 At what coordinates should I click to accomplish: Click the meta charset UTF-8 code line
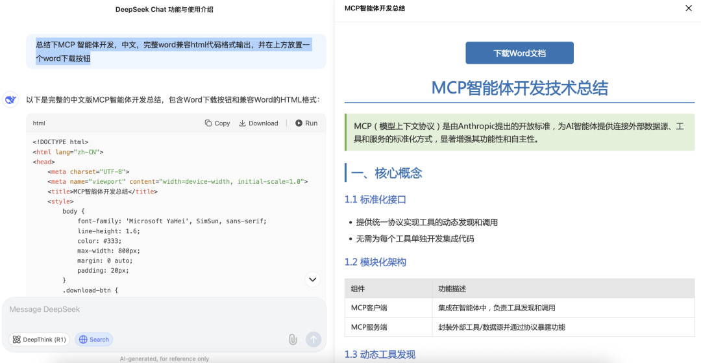pyautogui.click(x=88, y=171)
